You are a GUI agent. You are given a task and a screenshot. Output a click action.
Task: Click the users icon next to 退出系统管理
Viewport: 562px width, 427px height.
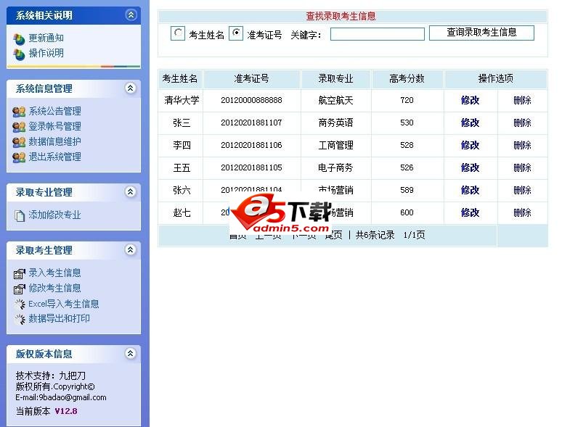coord(19,157)
